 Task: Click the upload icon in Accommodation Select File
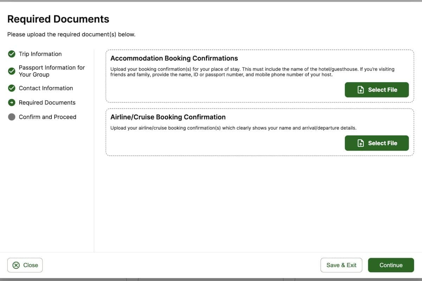pos(360,90)
